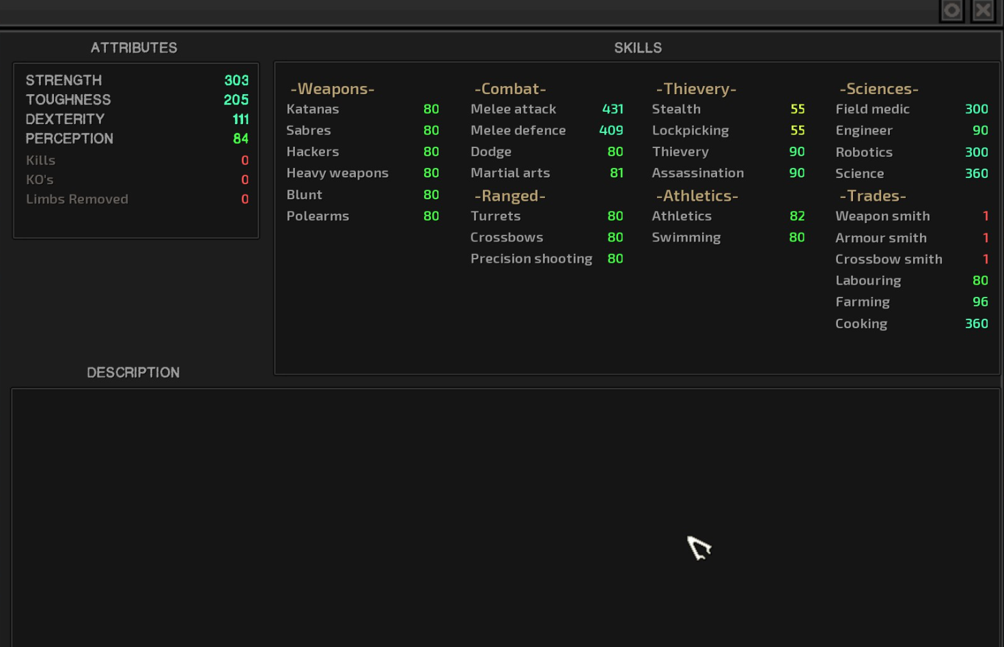Click the Precision shooting skill
The image size is (1004, 647).
tap(546, 259)
